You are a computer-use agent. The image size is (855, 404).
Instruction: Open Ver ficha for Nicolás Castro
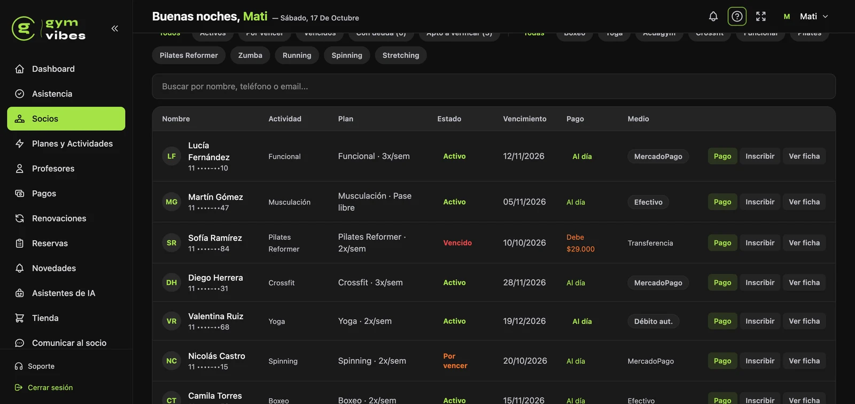pyautogui.click(x=804, y=361)
